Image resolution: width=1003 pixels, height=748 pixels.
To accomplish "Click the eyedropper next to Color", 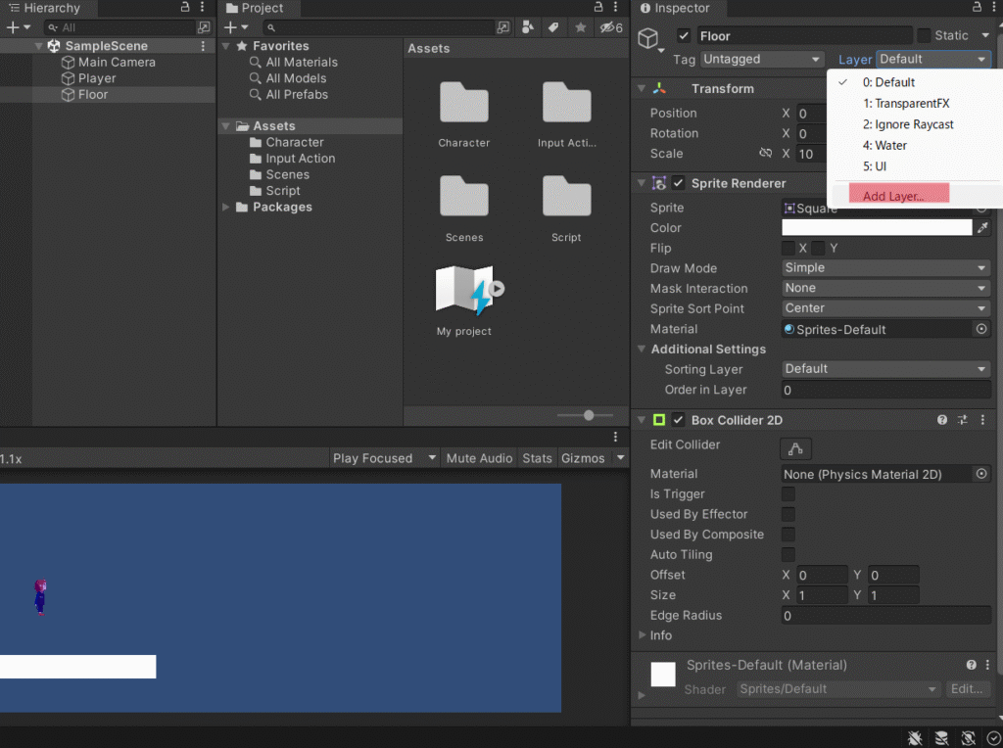I will [981, 227].
